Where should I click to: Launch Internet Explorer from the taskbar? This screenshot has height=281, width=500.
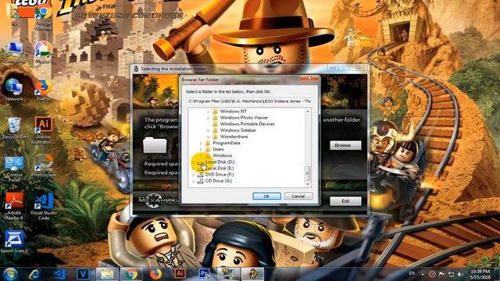coord(34,274)
